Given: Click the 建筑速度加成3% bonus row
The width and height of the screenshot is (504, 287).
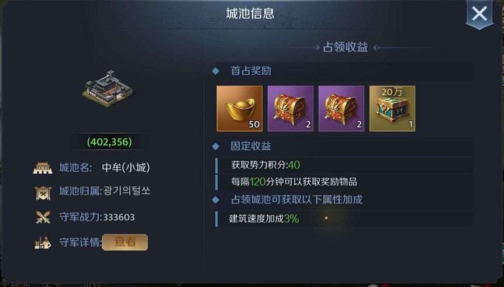Looking at the screenshot, I should pyautogui.click(x=344, y=219).
